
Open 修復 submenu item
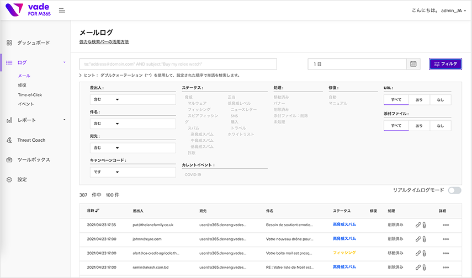click(x=22, y=85)
